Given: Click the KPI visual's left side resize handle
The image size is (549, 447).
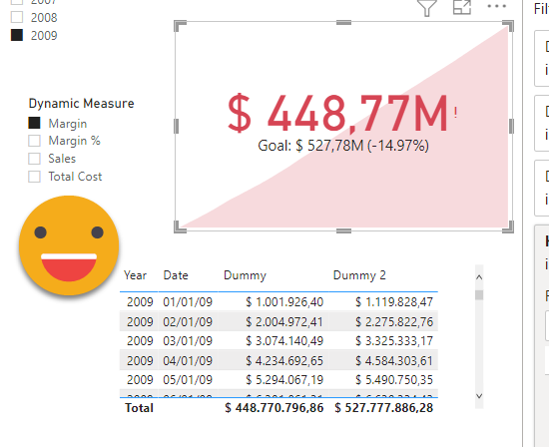Looking at the screenshot, I should (176, 126).
